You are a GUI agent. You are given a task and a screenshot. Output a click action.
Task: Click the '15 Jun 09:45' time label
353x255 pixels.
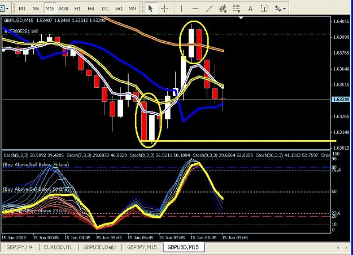click(x=235, y=238)
